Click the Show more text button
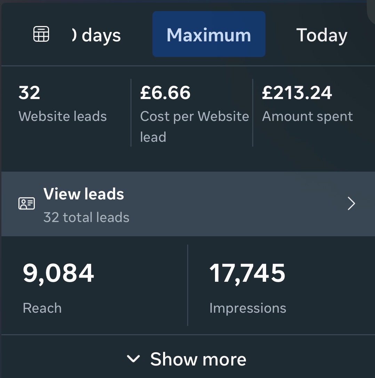The height and width of the screenshot is (378, 375). pyautogui.click(x=198, y=359)
